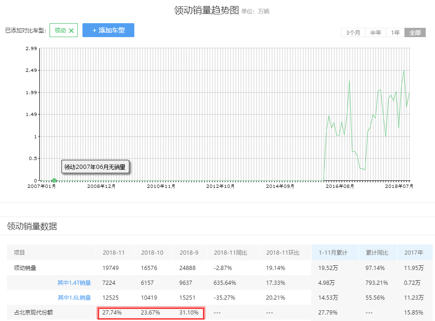Select the 半年 time range
This screenshot has width=435, height=321.
(375, 32)
